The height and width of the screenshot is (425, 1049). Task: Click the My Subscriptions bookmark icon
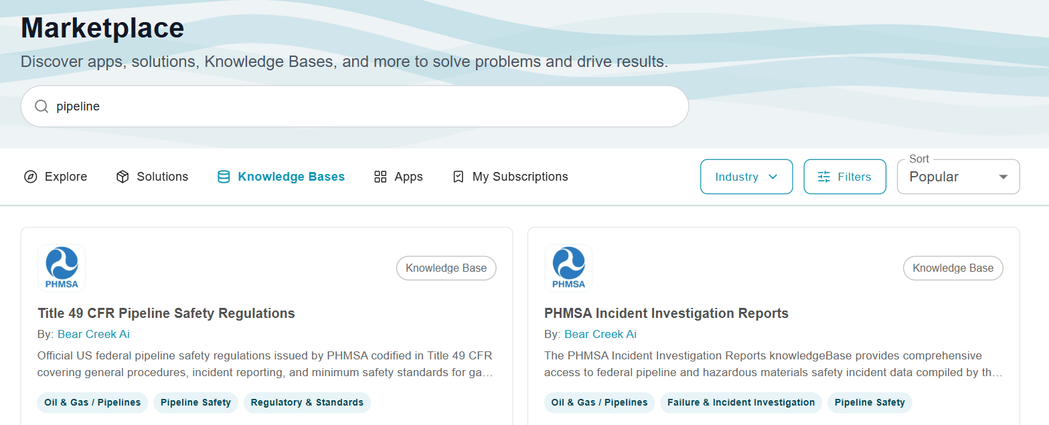(x=459, y=177)
